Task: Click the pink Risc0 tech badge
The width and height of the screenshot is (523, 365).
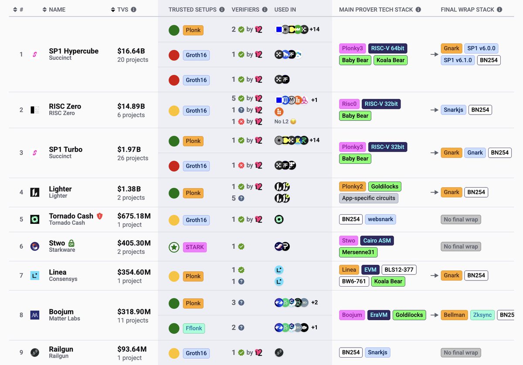Action: point(349,104)
